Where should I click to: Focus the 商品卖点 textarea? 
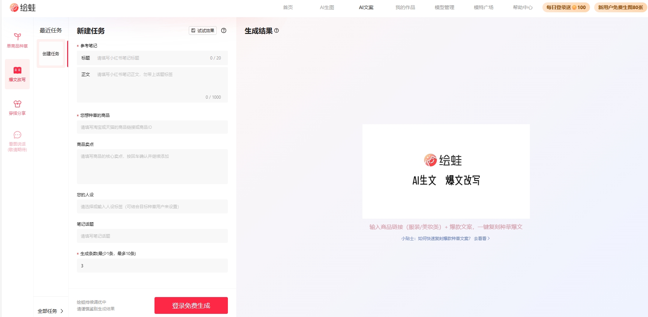click(x=152, y=167)
